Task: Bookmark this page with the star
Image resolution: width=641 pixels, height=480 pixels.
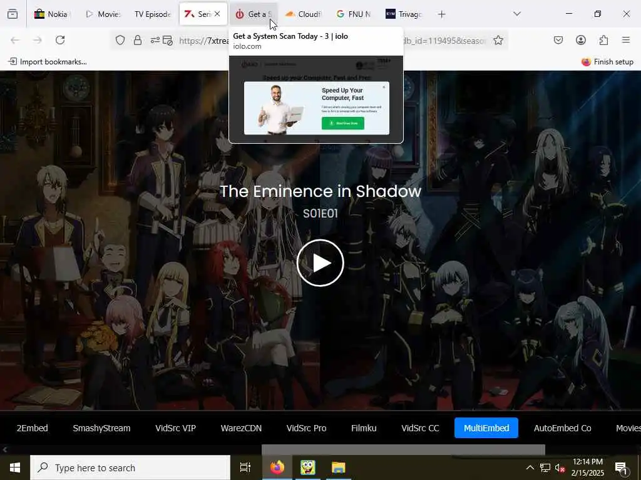Action: click(498, 40)
